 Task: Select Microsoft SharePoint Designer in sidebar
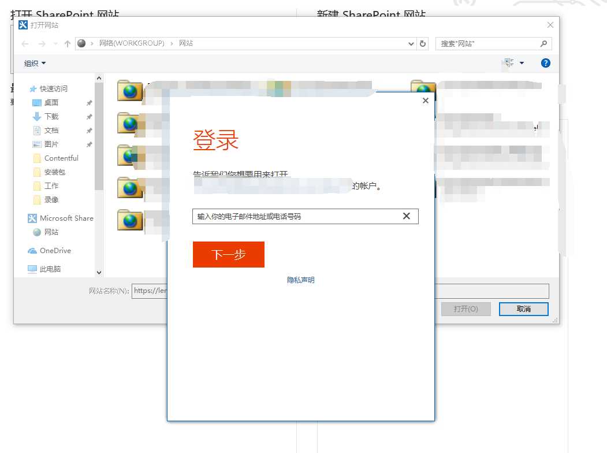(x=61, y=218)
